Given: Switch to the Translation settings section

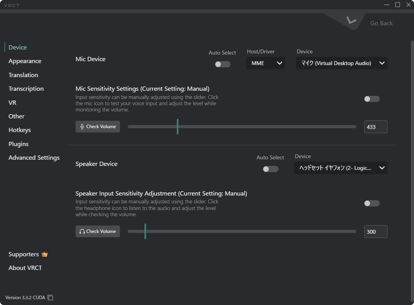Looking at the screenshot, I should coord(23,75).
